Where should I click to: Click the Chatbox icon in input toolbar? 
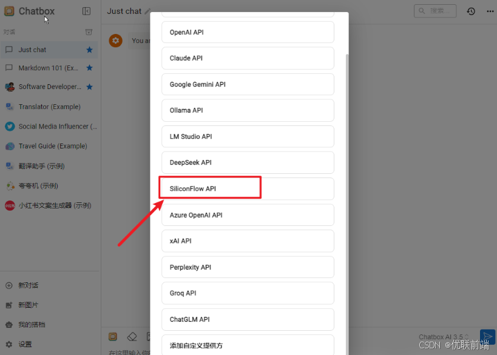tap(113, 337)
